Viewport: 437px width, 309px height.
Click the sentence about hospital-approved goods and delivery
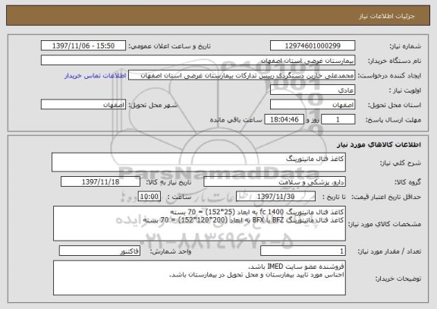click(256, 276)
